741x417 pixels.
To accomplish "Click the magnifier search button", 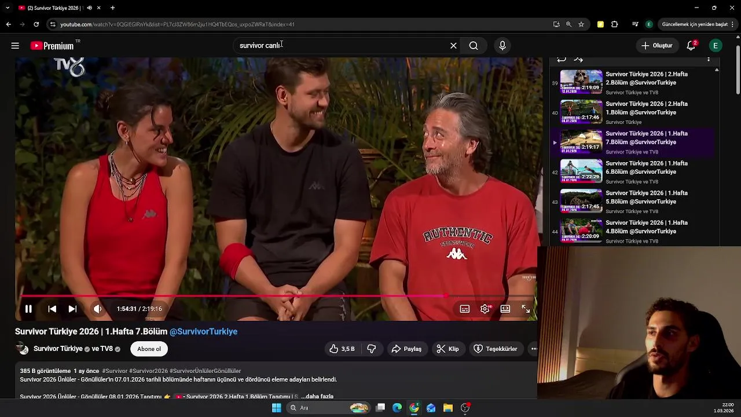I will click(x=474, y=46).
